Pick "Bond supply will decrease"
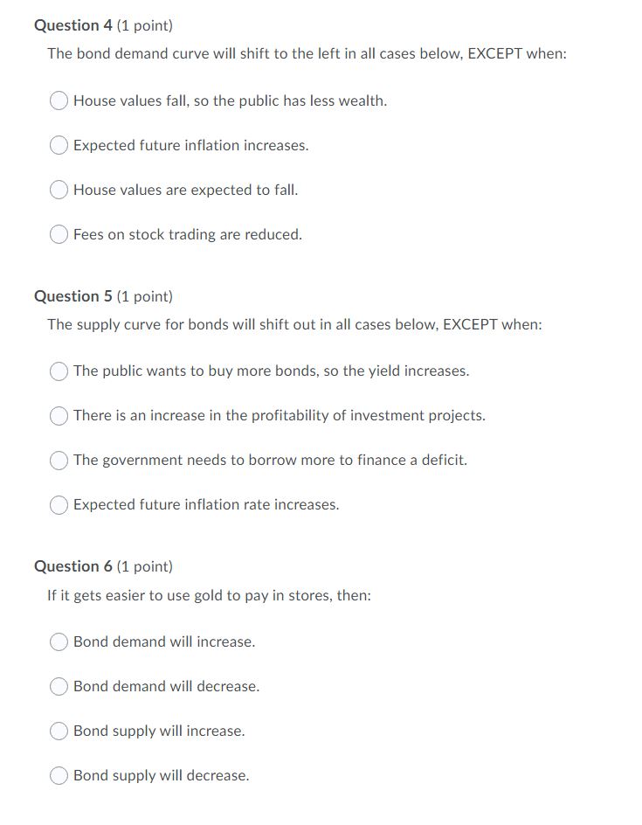This screenshot has height=825, width=642. [59, 775]
